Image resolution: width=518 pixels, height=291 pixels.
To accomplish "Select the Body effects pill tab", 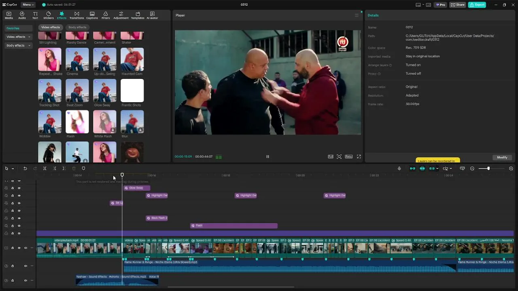I will [x=77, y=27].
